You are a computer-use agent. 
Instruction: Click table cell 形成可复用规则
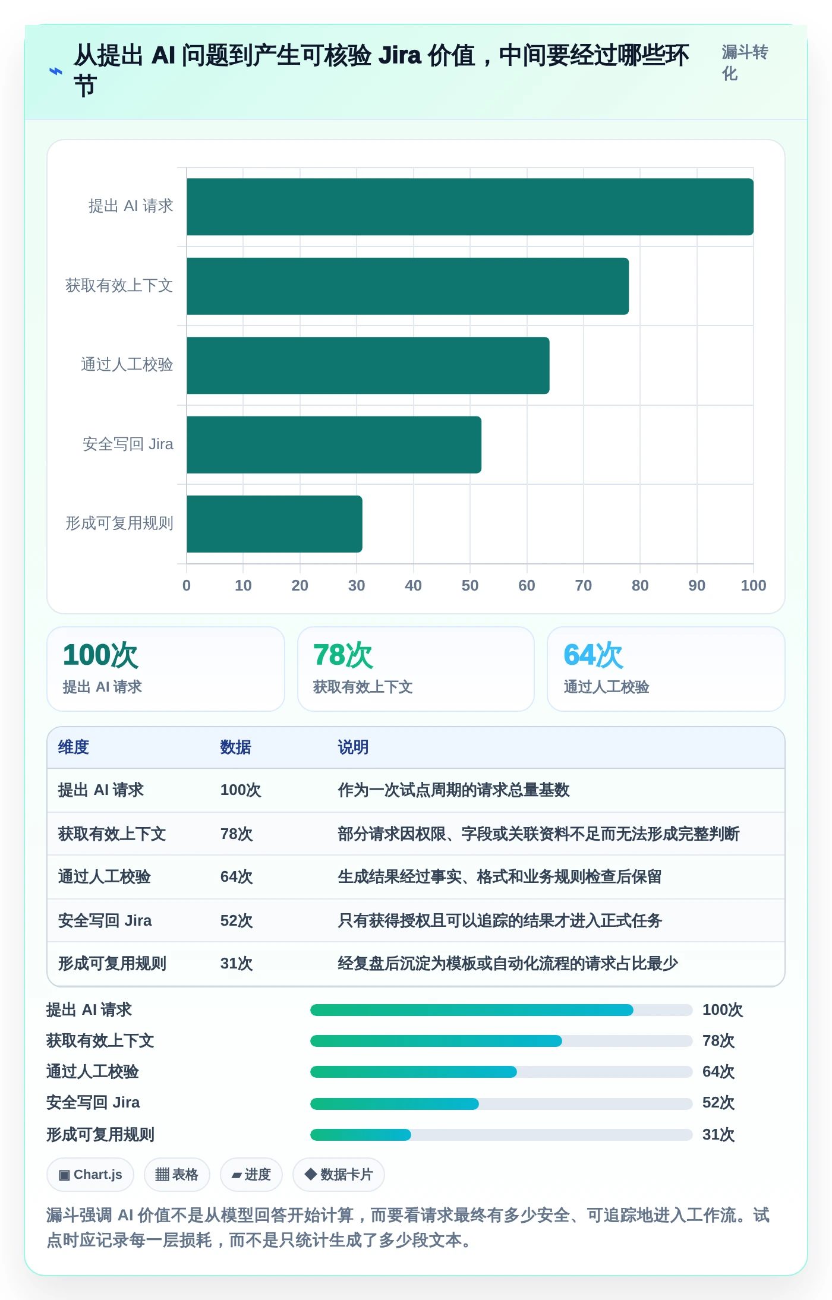tap(112, 963)
